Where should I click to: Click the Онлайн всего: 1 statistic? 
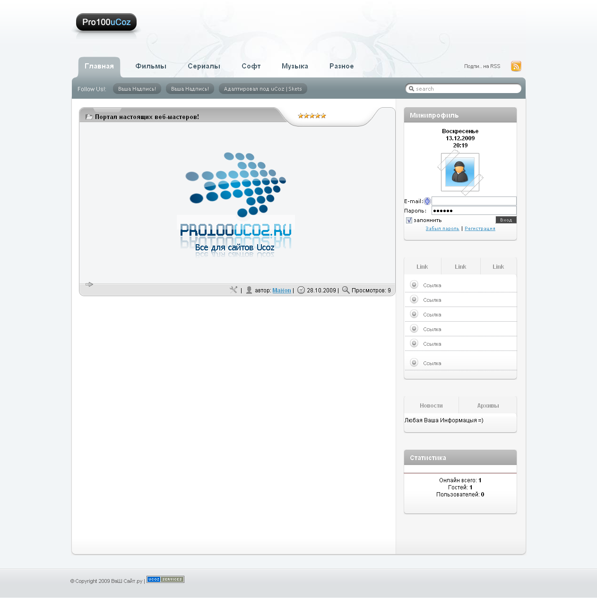coord(460,480)
